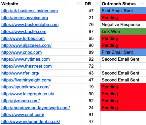The width and height of the screenshot is (146, 125).
Task: Select the red Pending cell for forbes.com
Action: click(x=123, y=38)
